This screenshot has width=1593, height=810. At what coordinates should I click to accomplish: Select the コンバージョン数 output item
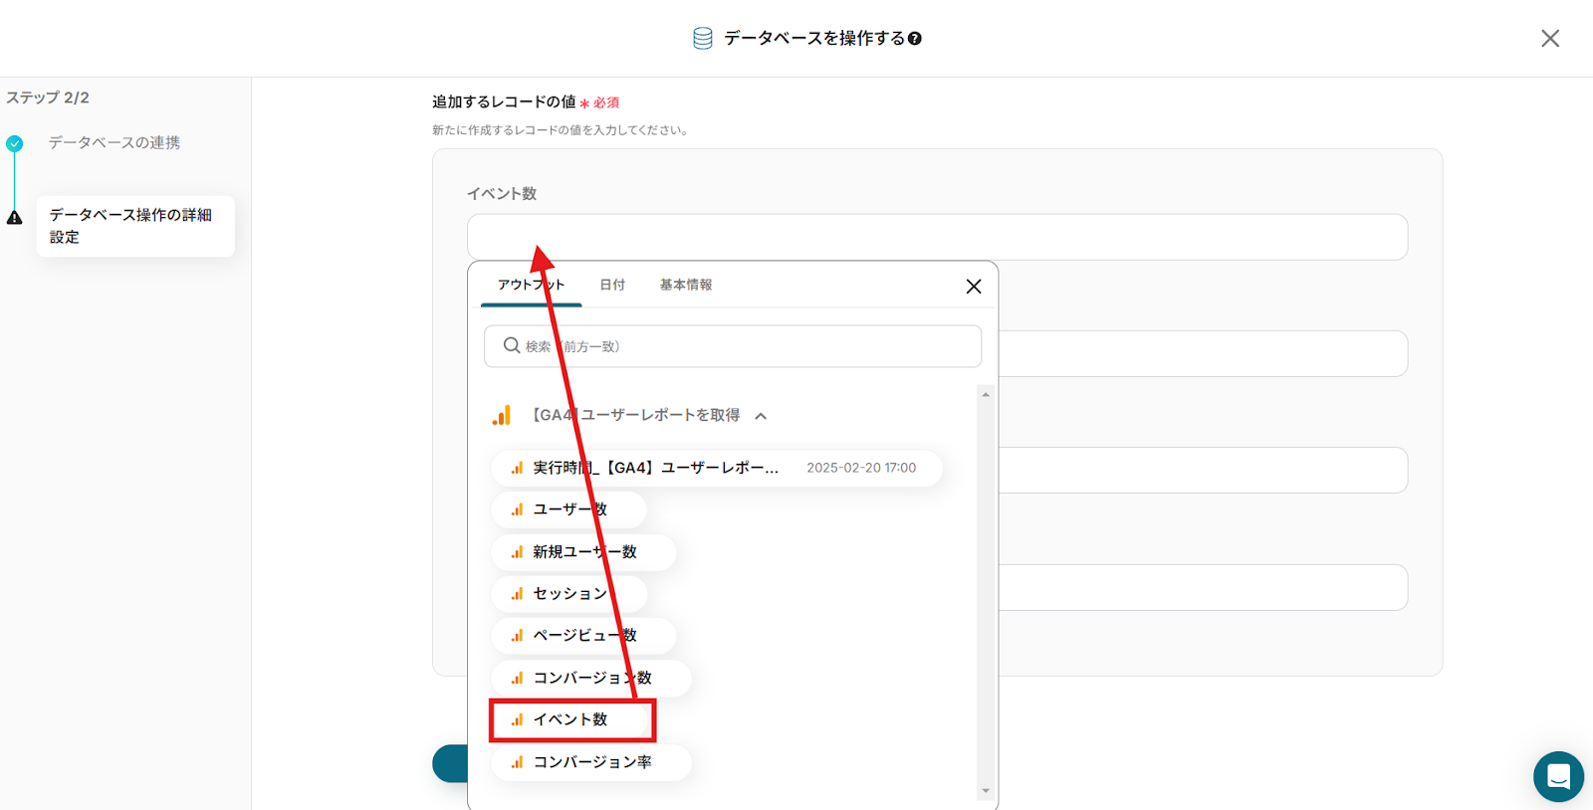click(591, 678)
